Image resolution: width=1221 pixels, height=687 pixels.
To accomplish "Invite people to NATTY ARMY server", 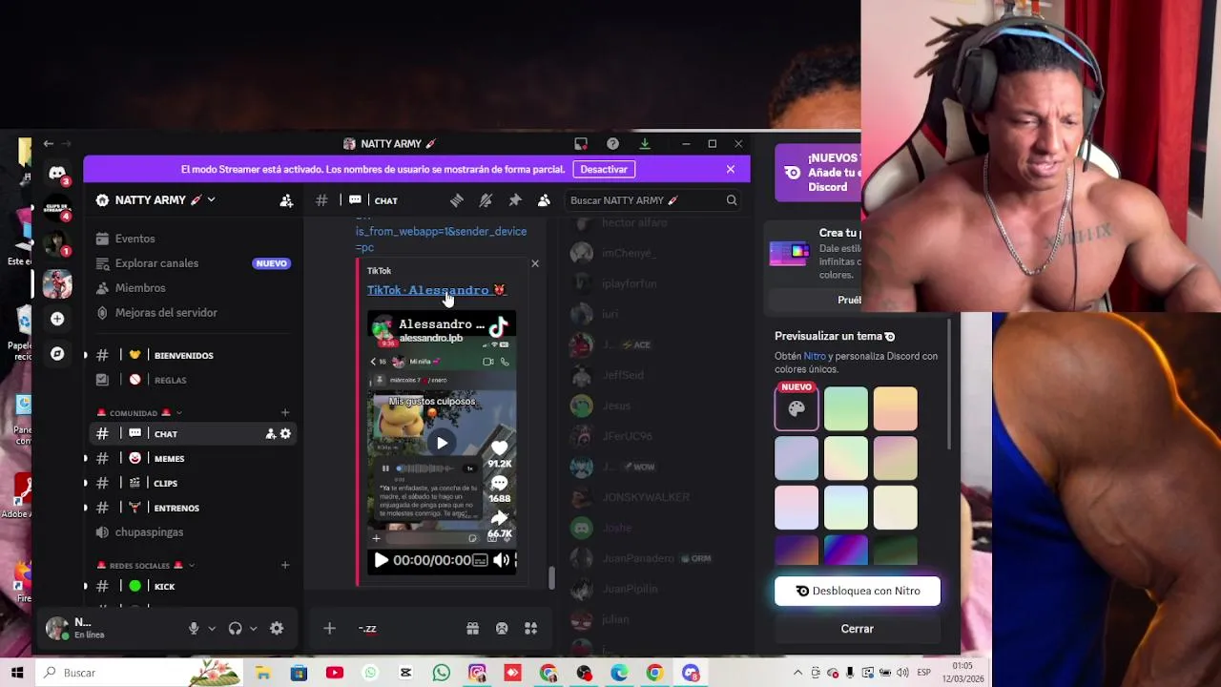I will (286, 200).
